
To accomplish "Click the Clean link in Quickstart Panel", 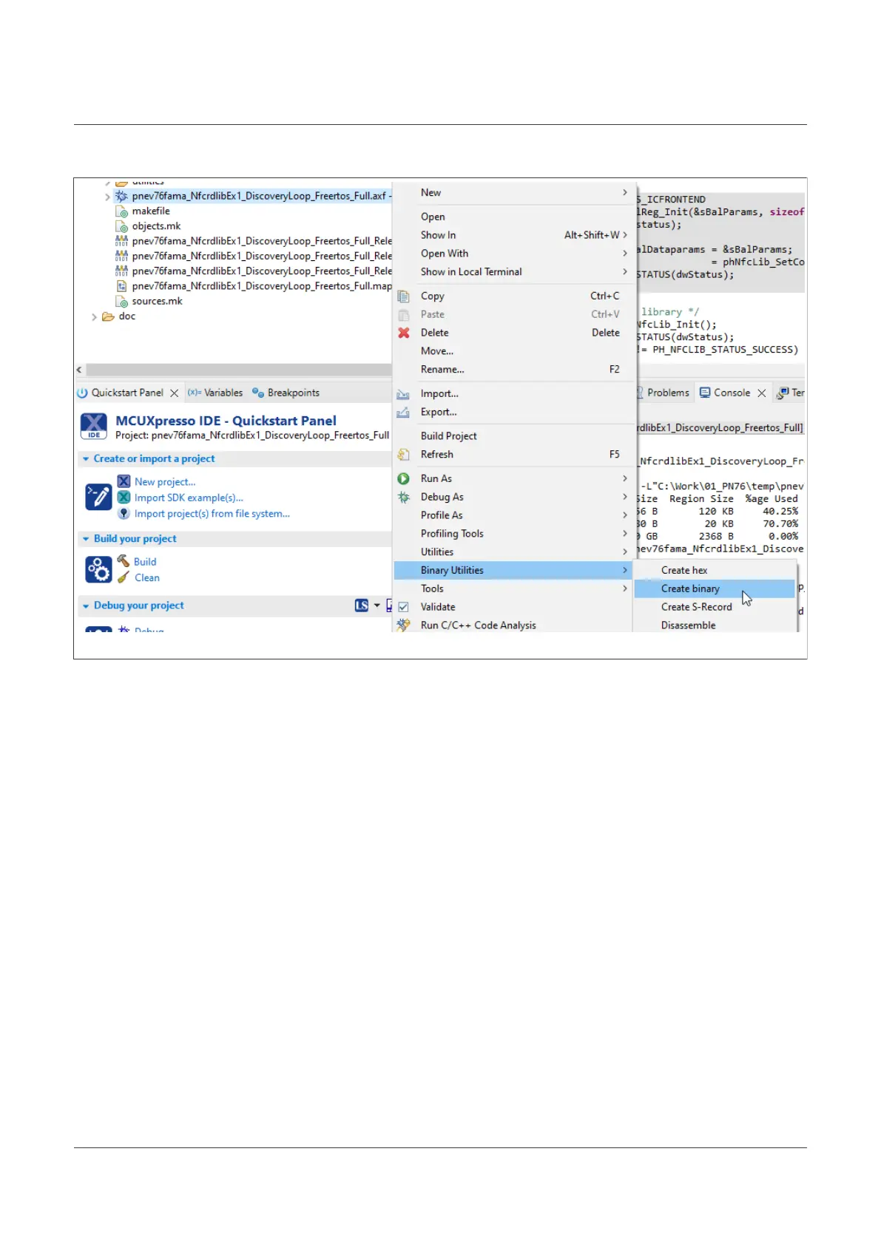I will click(147, 578).
